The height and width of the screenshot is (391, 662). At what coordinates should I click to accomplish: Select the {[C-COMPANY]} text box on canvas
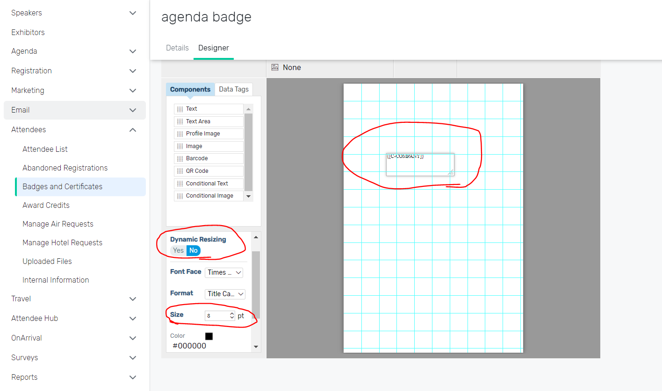[420, 164]
